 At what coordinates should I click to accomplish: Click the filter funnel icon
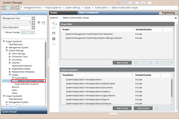click(x=39, y=23)
